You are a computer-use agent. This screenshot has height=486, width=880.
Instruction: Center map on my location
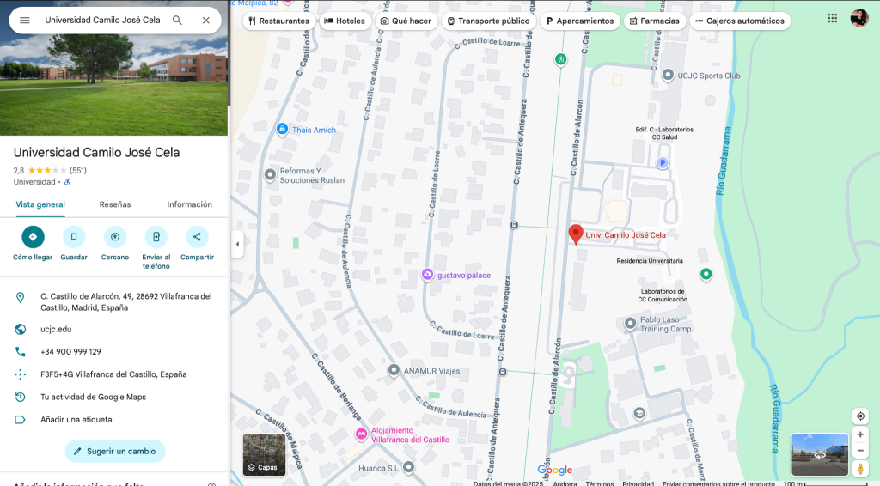click(860, 416)
